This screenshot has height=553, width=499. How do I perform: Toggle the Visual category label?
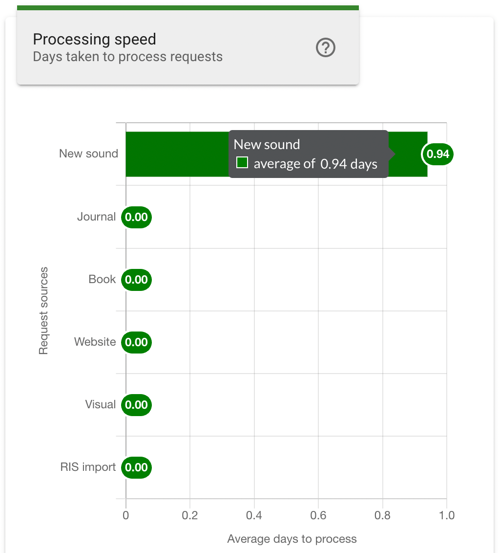(x=101, y=404)
